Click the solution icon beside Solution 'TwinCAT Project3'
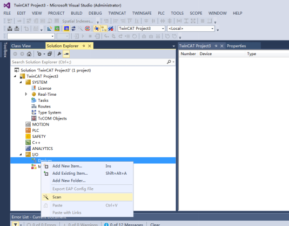The width and height of the screenshot is (289, 226). [17, 70]
